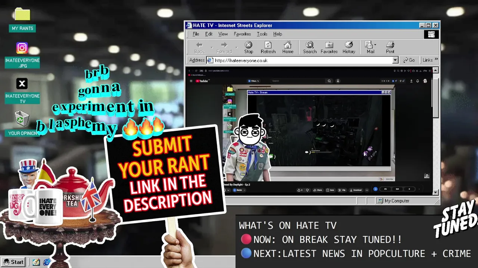The width and height of the screenshot is (478, 268).
Task: Click the address field with ihateeveryone.co.uk
Action: coord(302,60)
